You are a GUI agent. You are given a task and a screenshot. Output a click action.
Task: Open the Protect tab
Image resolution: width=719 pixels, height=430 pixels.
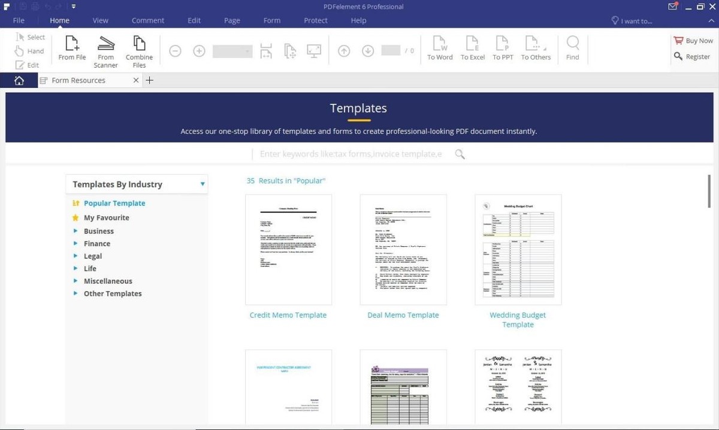[316, 20]
